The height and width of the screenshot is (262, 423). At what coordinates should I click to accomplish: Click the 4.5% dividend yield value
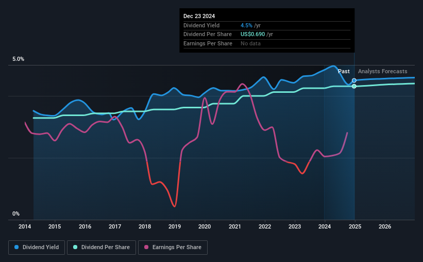pos(247,25)
